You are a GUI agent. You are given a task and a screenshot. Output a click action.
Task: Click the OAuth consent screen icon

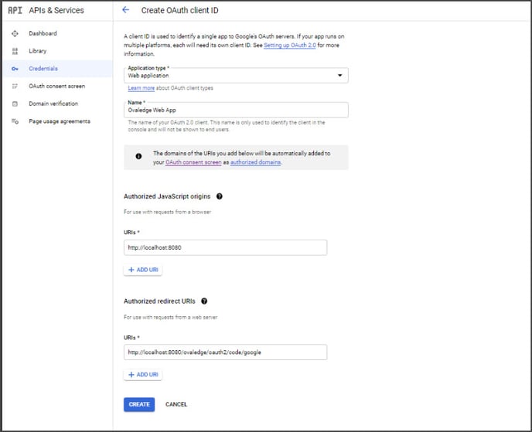(x=15, y=86)
